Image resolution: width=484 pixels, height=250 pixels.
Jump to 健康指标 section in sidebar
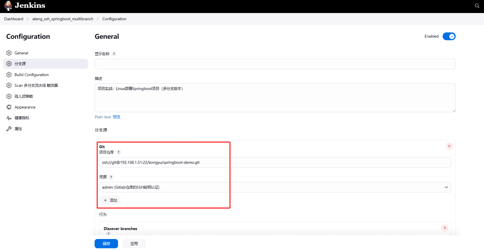[x=22, y=118]
